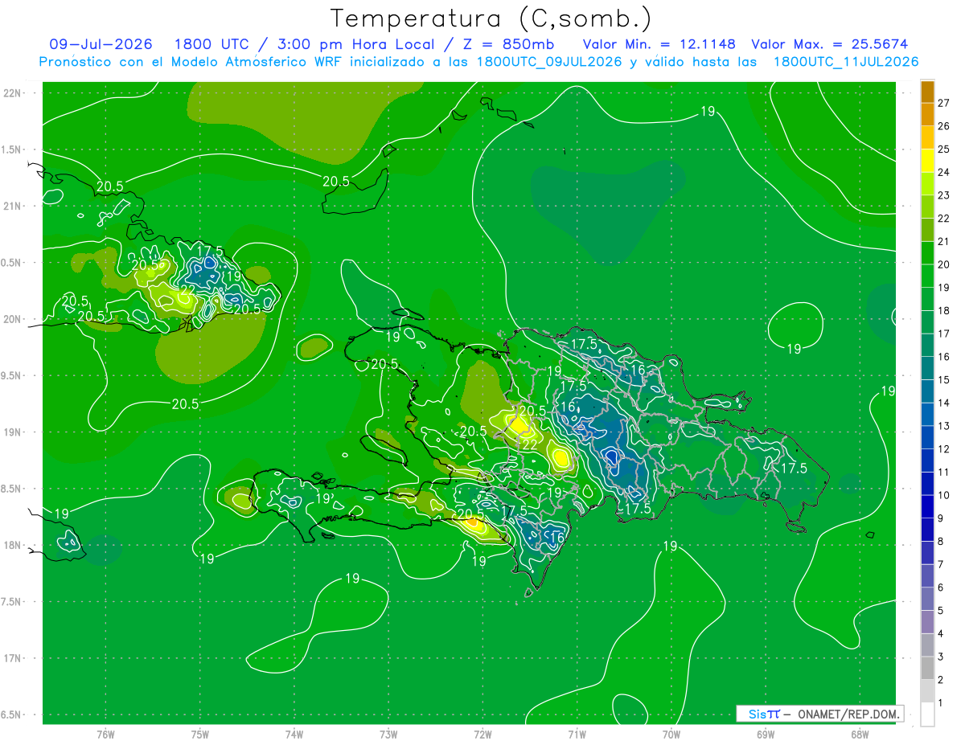The width and height of the screenshot is (965, 745).
Task: Click the legend value '25'
Action: [x=944, y=149]
